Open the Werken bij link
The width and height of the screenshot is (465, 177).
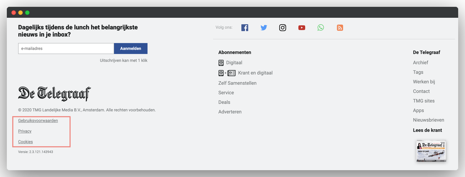click(424, 82)
